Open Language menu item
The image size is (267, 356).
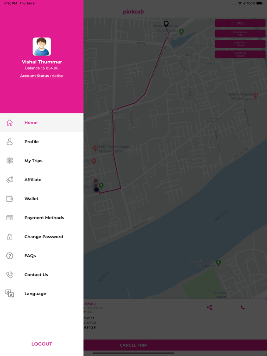coord(42,293)
